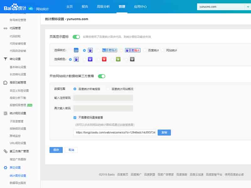Viewport: 251px width, 188px height.
Task: Open 高级功能管理 via its cloud icon
Action: [x=5, y=82]
